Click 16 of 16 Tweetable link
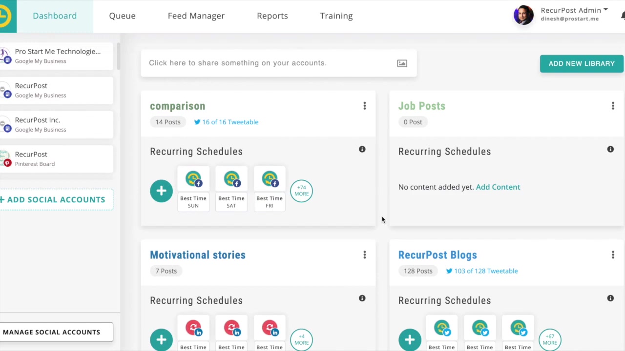625x351 pixels. (226, 122)
